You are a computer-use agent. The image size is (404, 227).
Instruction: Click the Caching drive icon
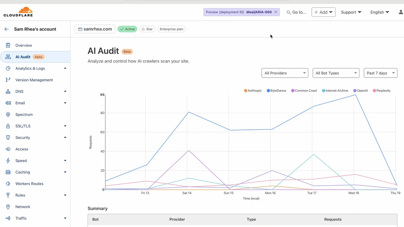8,172
